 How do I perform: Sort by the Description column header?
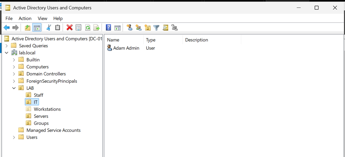click(x=212, y=40)
